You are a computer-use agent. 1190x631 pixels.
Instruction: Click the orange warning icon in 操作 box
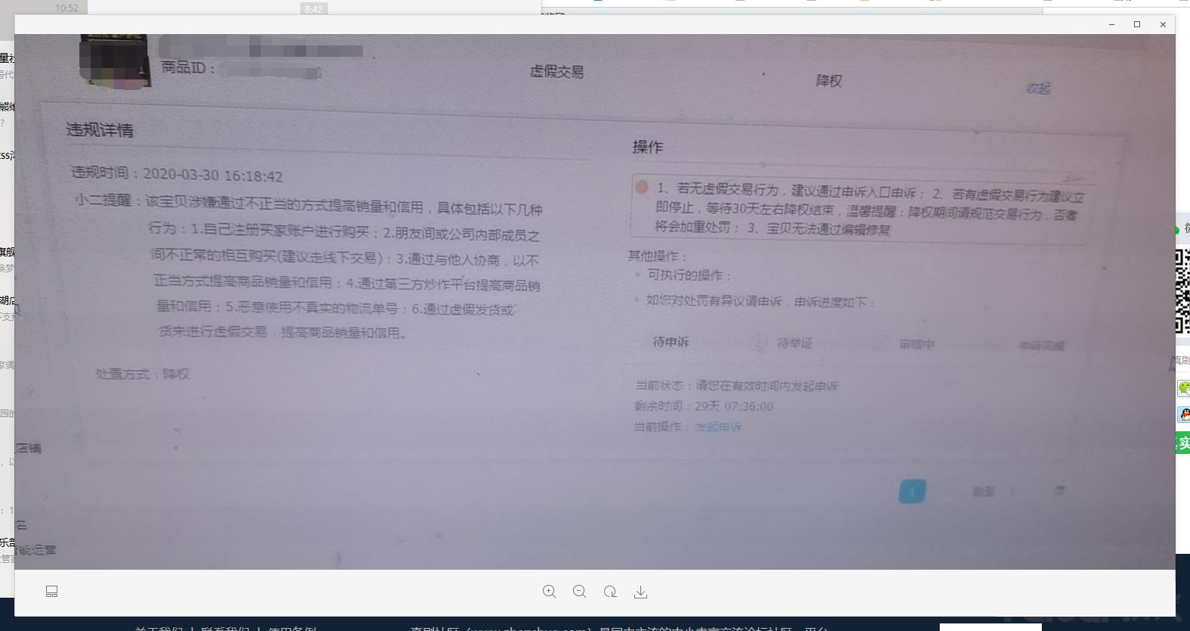(642, 186)
